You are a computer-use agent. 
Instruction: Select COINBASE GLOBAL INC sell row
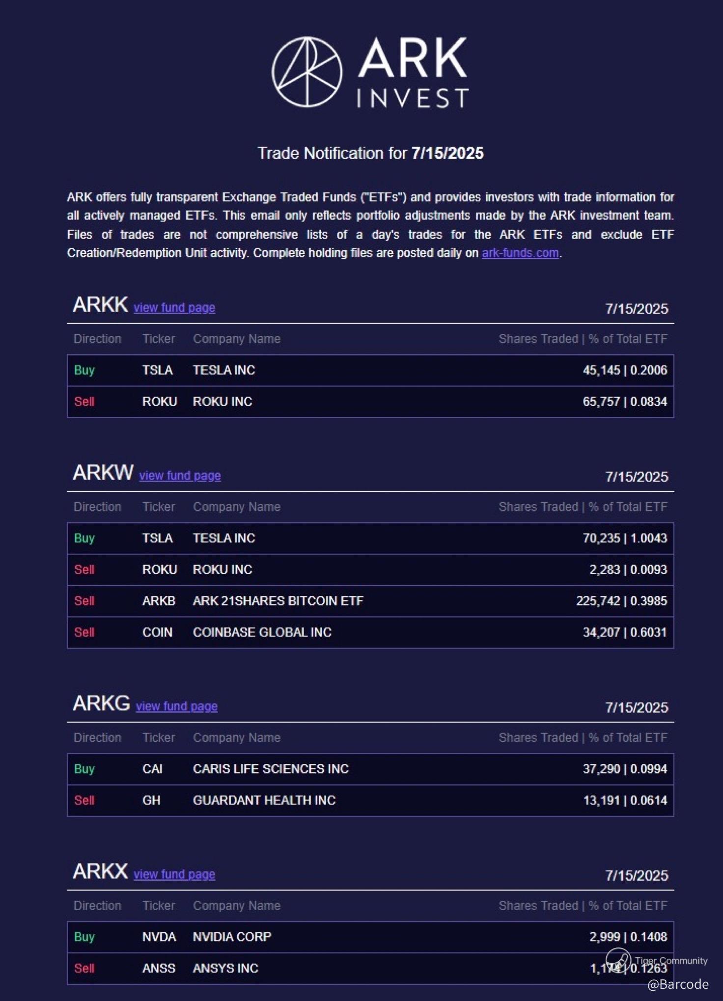pos(370,632)
